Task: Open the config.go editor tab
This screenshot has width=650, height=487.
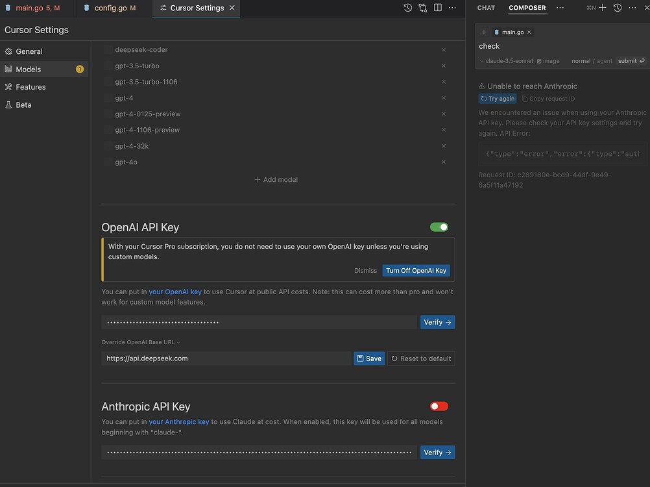Action: (109, 8)
